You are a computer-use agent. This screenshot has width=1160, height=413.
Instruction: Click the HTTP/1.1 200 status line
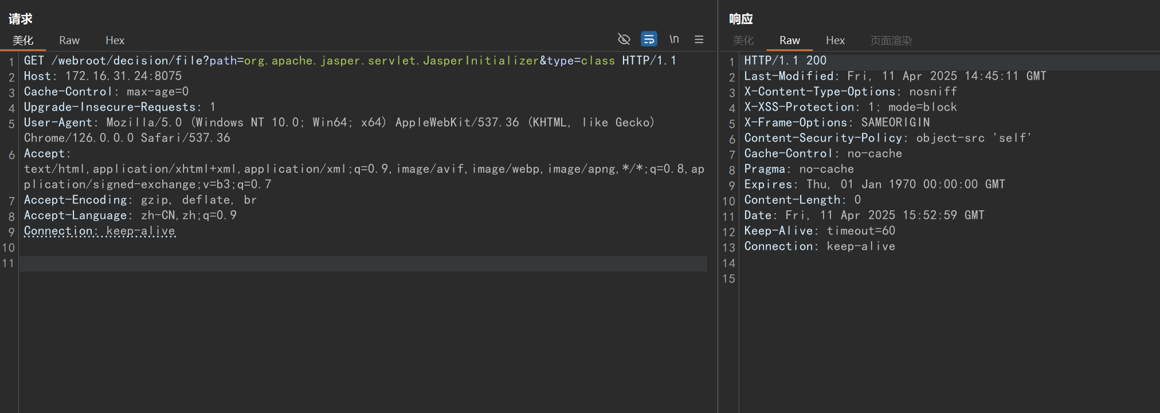coord(785,61)
